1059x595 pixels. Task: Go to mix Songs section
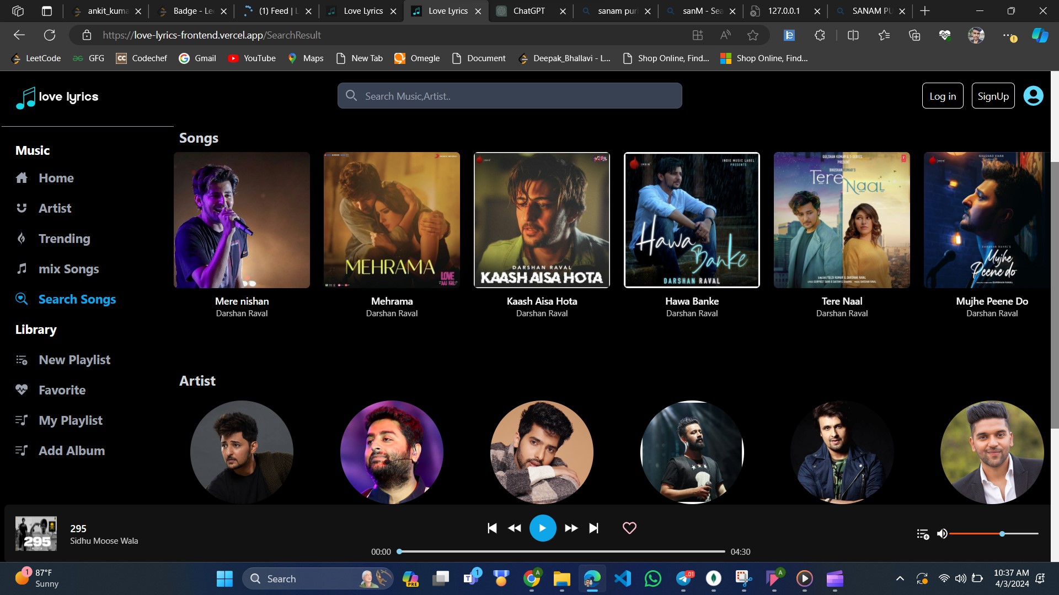[68, 269]
